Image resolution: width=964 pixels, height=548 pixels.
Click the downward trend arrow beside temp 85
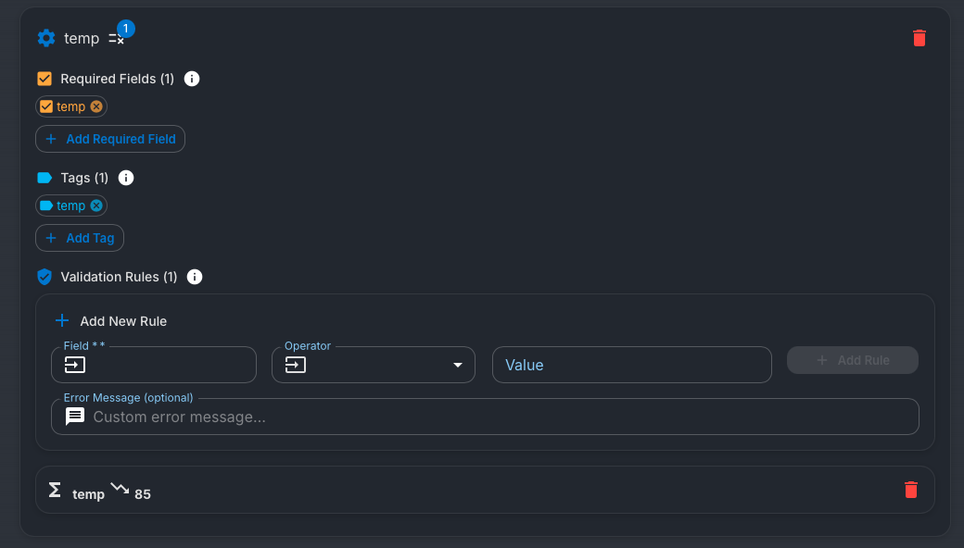pos(119,488)
